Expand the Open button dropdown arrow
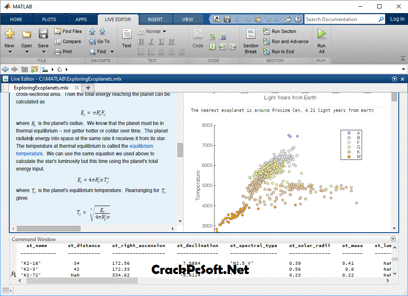Screen dimensions: 408x296 coord(27,52)
